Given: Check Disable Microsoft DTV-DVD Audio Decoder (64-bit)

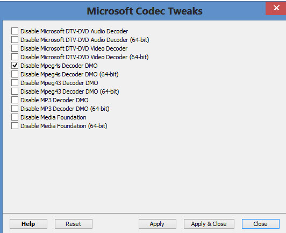Looking at the screenshot, I should 15,40.
